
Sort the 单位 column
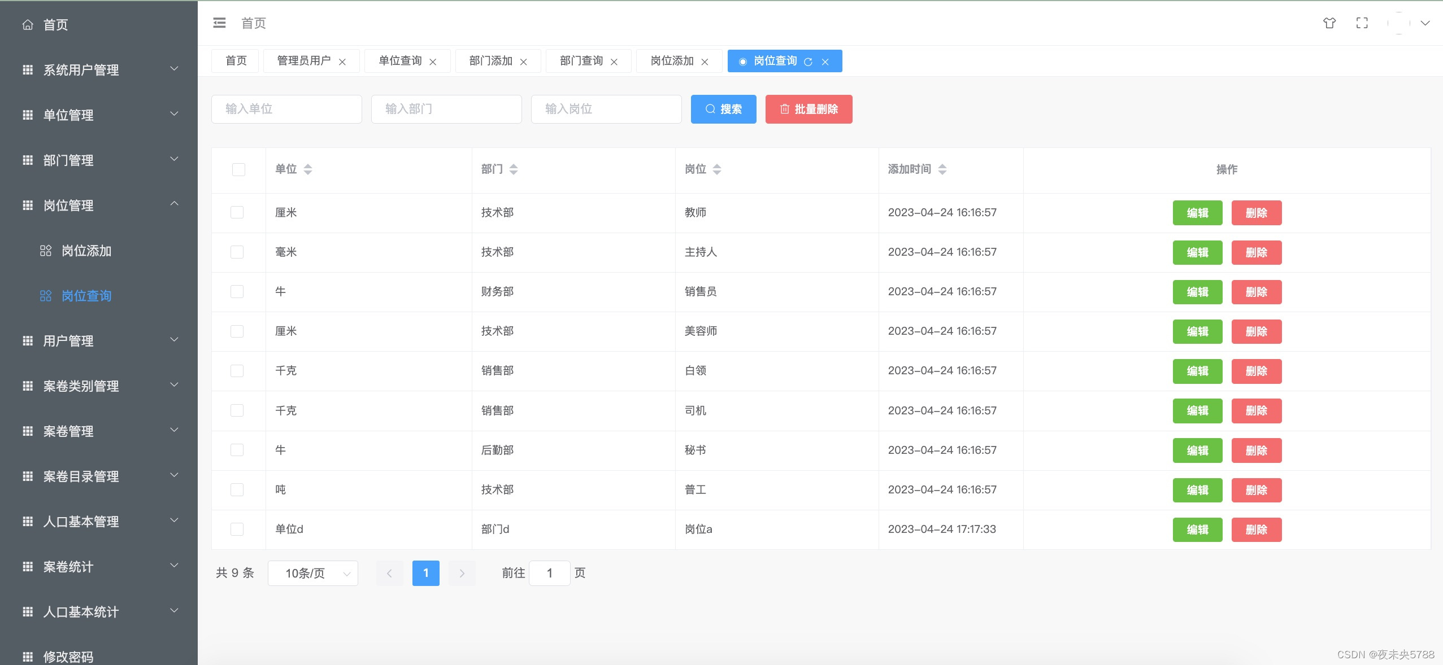pos(308,169)
